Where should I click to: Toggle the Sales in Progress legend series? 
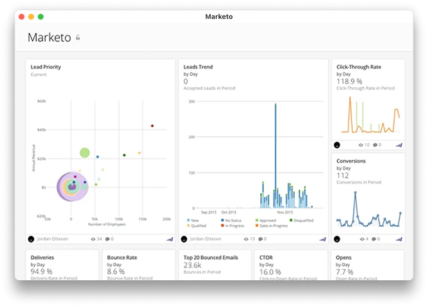tap(271, 226)
